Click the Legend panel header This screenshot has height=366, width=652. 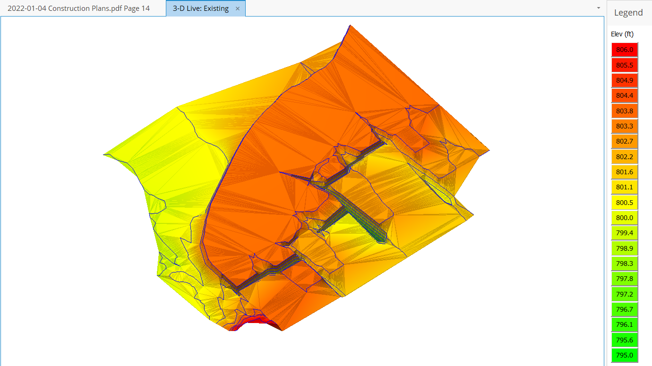point(628,13)
